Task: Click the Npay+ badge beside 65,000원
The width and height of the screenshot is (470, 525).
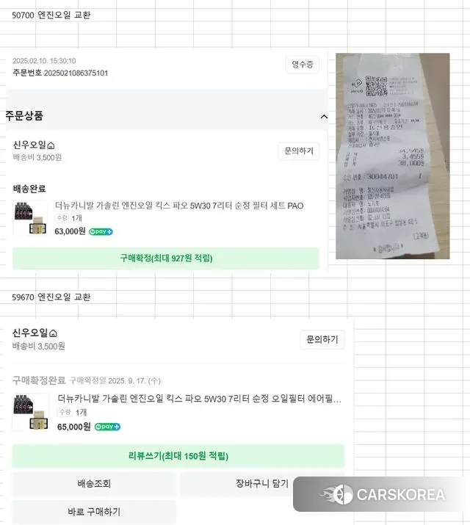Action: [107, 427]
